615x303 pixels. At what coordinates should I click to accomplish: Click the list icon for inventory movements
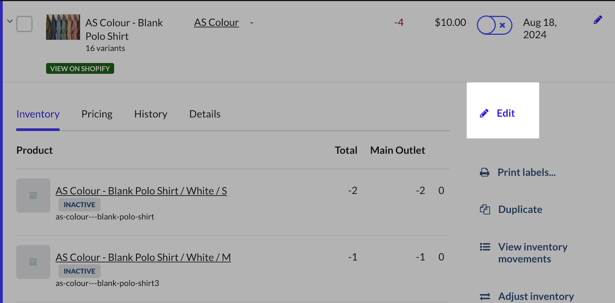[x=485, y=247]
